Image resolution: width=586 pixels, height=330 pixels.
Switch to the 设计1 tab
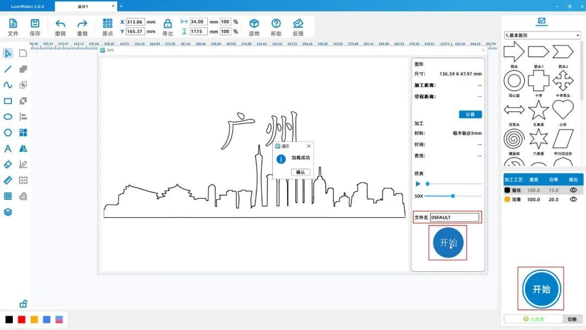point(83,7)
